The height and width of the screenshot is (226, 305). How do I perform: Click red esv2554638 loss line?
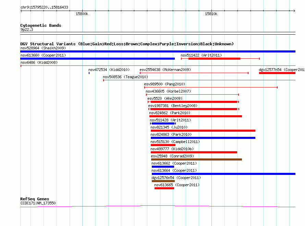pos(194,73)
